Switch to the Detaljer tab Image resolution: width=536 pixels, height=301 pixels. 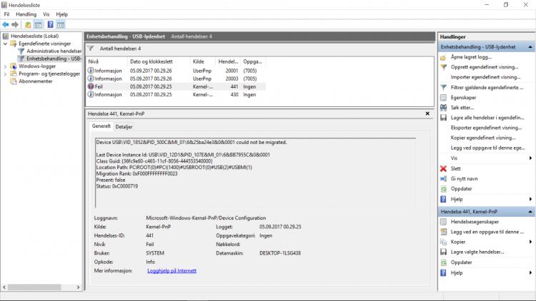coord(124,126)
